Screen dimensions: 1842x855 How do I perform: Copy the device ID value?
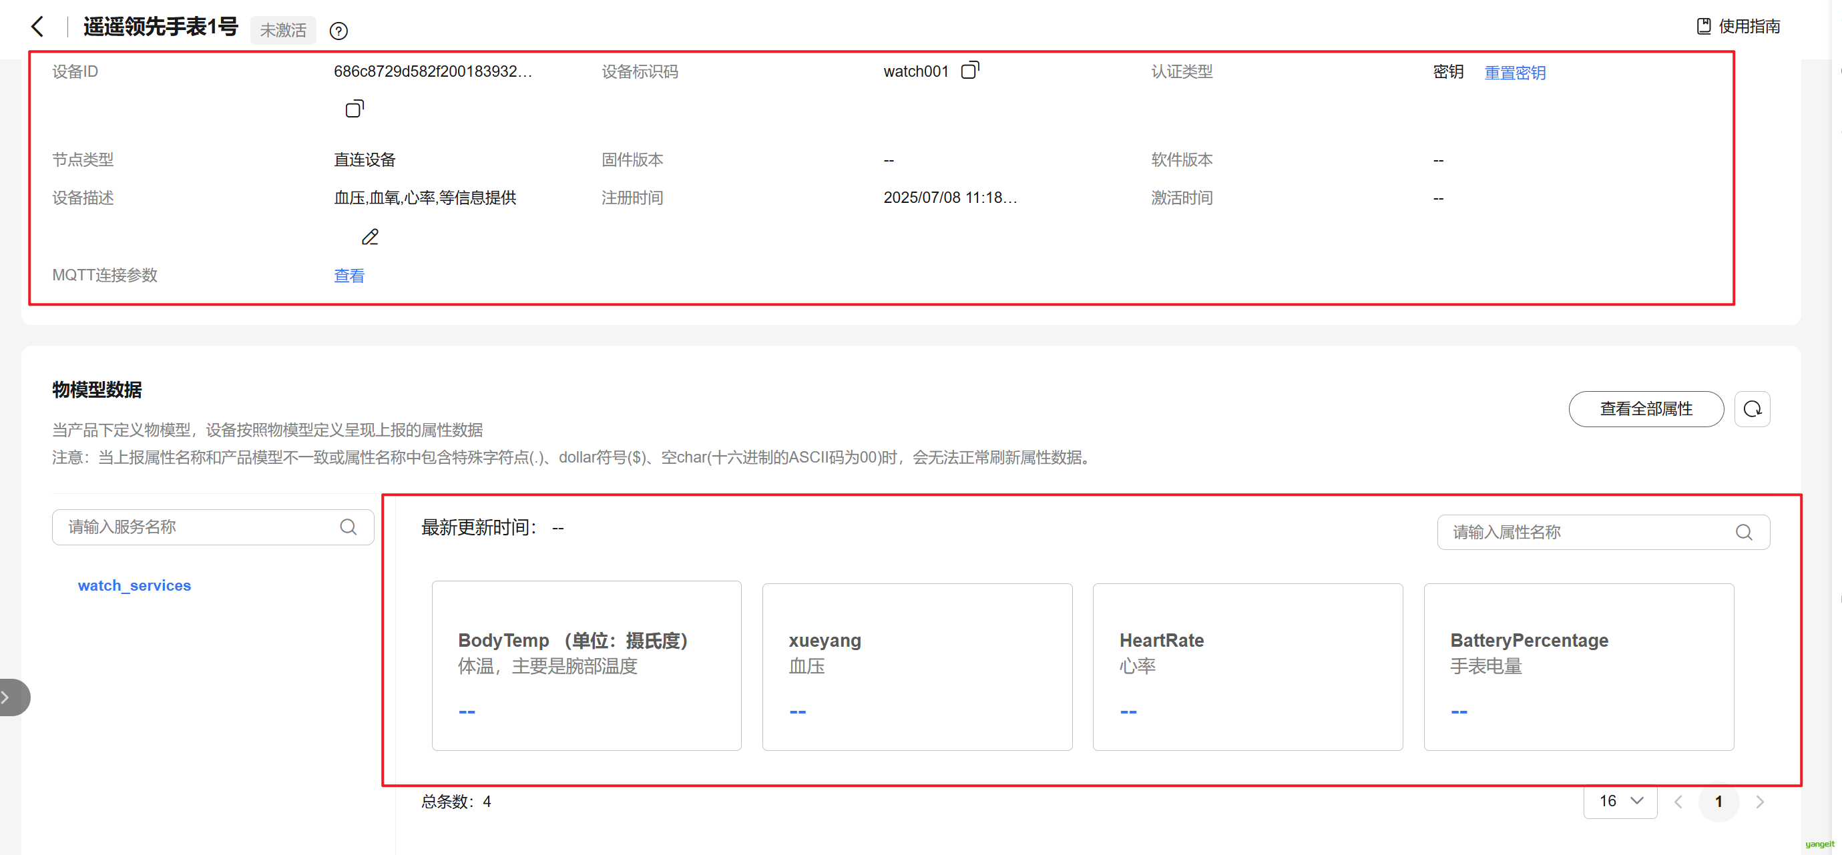point(355,109)
